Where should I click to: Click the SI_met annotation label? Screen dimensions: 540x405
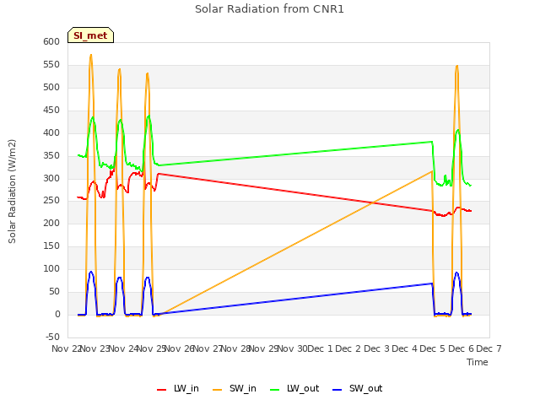tap(90, 35)
